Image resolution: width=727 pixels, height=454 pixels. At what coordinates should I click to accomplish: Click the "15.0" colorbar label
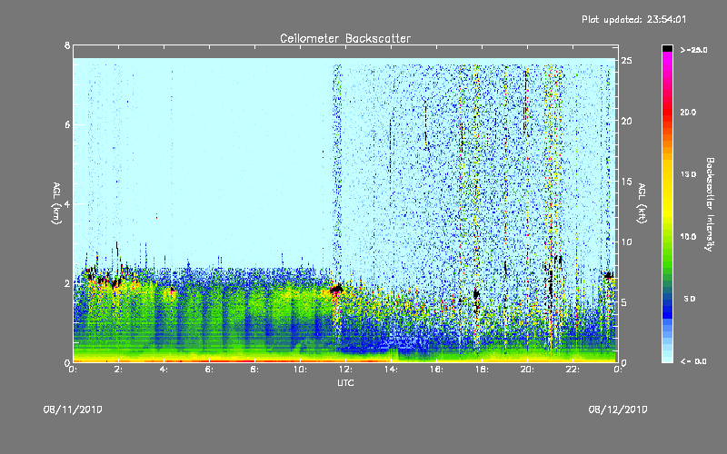(688, 174)
